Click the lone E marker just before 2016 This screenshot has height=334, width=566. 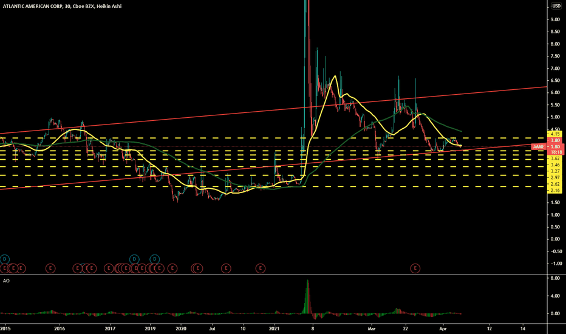(x=50, y=268)
